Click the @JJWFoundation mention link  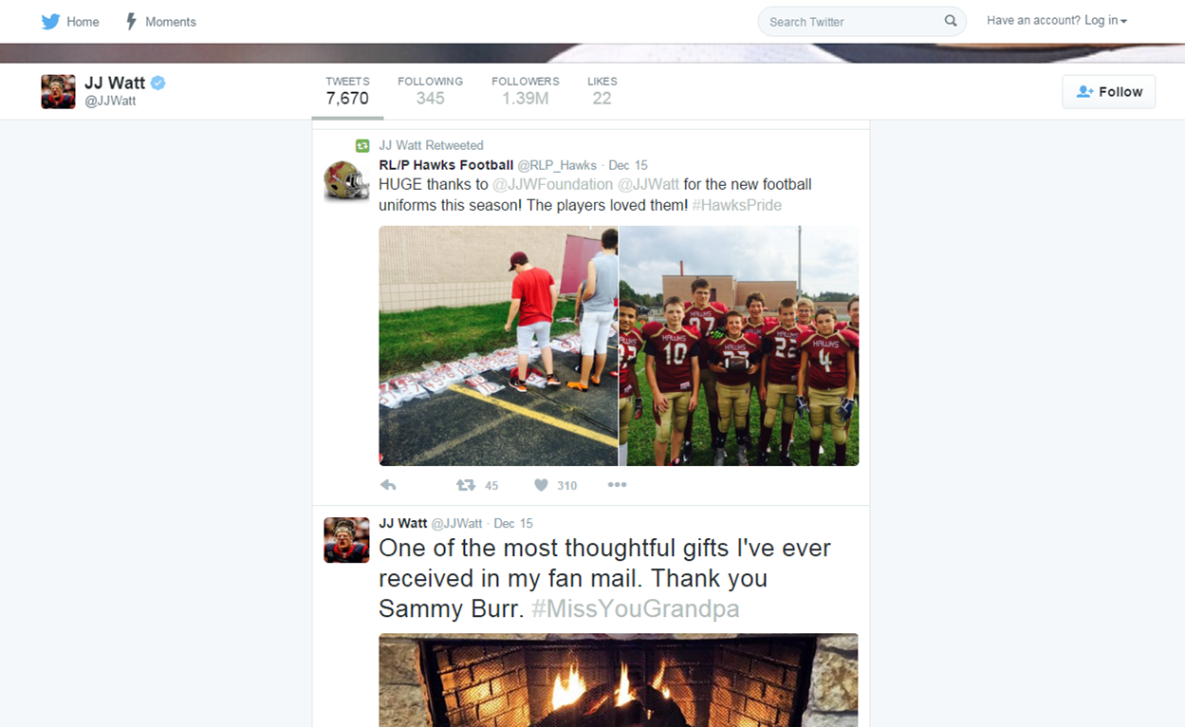(553, 184)
